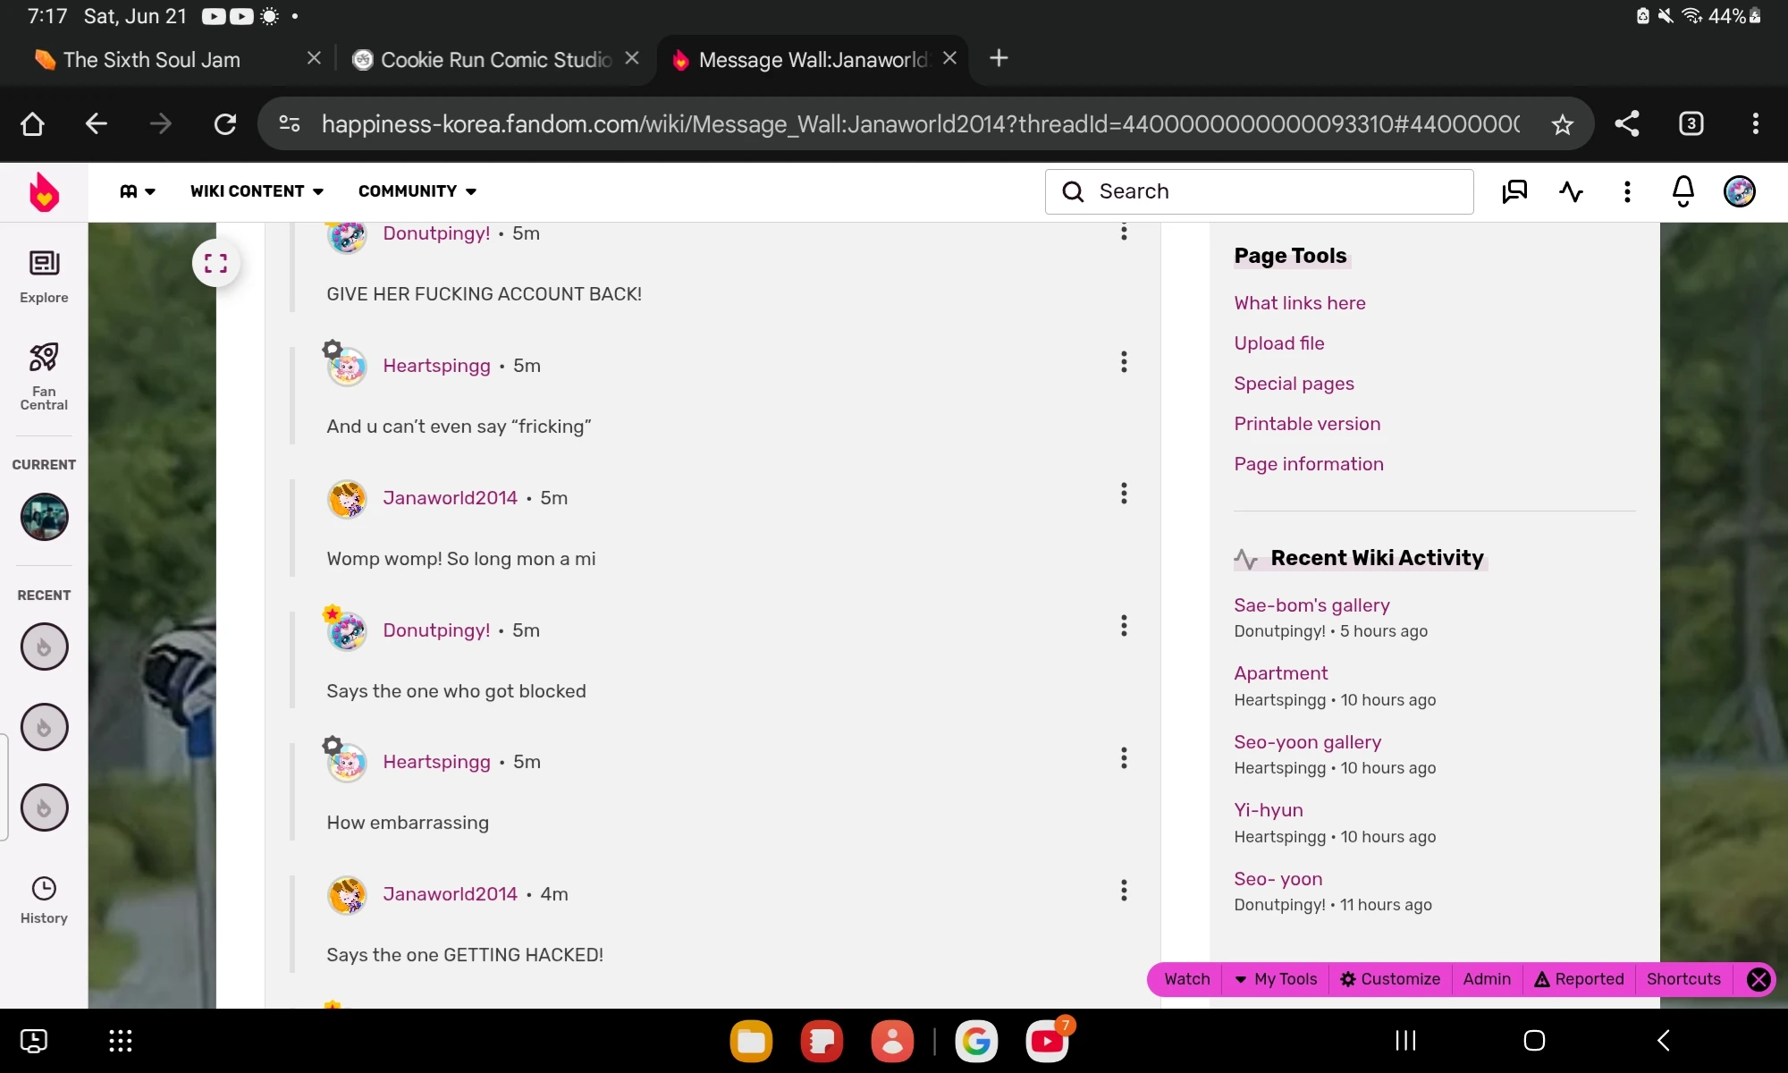
Task: Open the Sae-bom's gallery activity link
Action: pos(1311,605)
